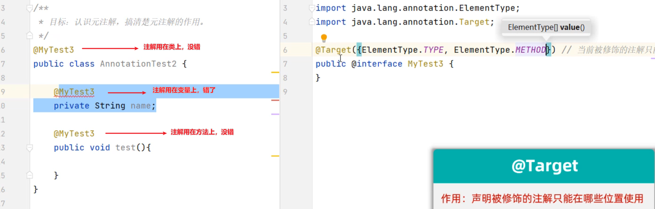Click the MyTest3 interface name in right editor
Screen dimensions: 655x209
[x=425, y=64]
